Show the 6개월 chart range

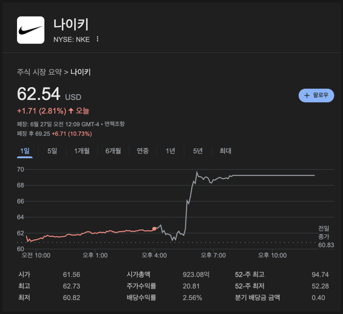(113, 151)
